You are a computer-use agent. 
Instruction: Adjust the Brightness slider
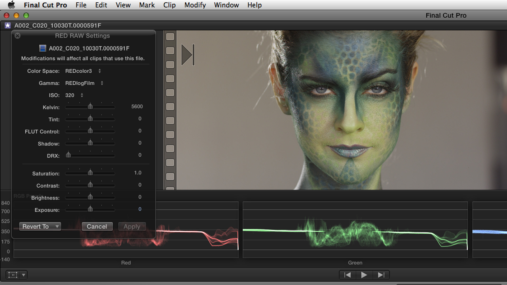point(90,197)
